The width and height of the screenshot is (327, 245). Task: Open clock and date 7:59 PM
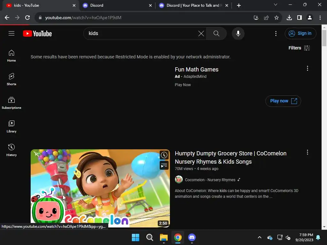point(304,237)
